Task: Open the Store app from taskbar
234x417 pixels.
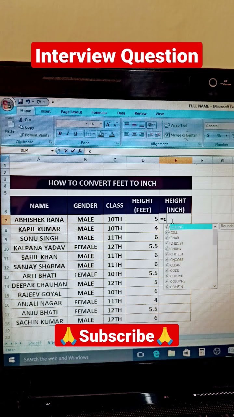Action: [x=187, y=352]
